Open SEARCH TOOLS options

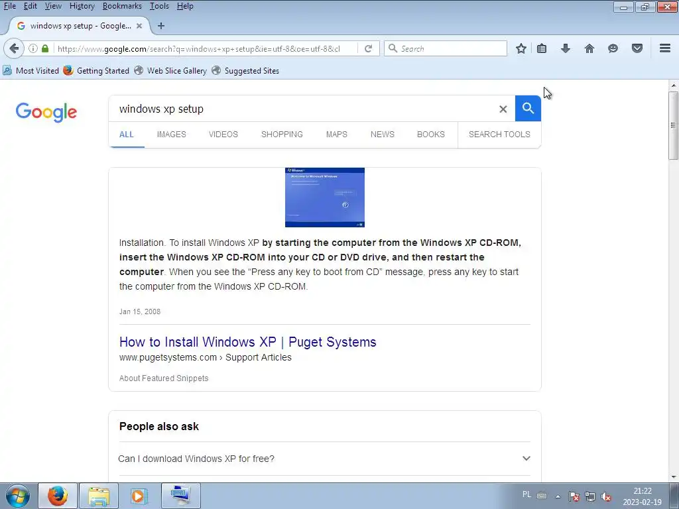(x=499, y=134)
